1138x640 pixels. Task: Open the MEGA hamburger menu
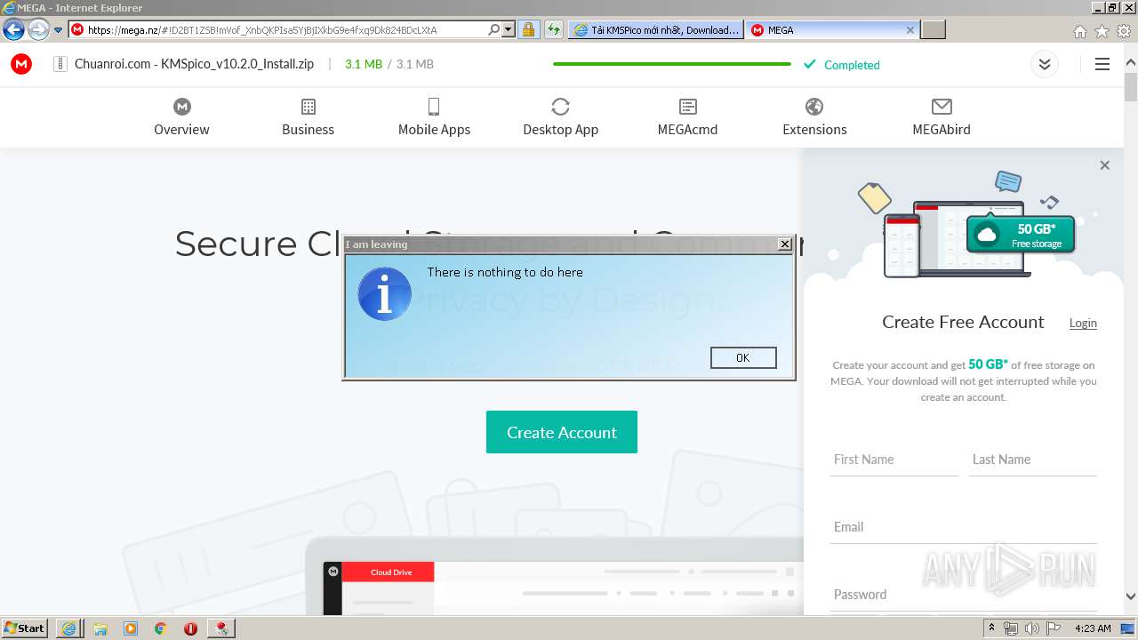click(1102, 64)
